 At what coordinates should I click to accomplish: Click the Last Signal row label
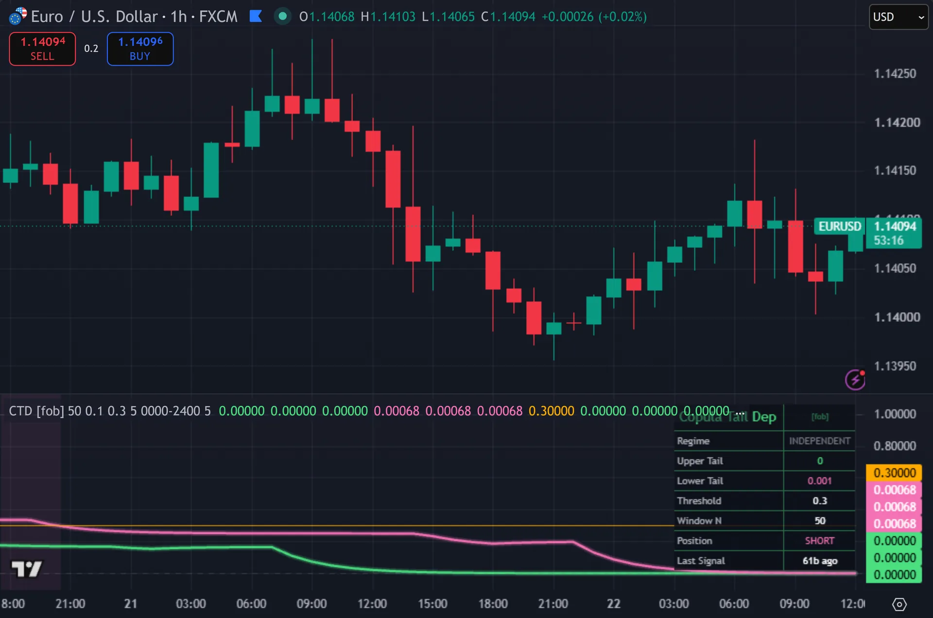[x=701, y=561]
